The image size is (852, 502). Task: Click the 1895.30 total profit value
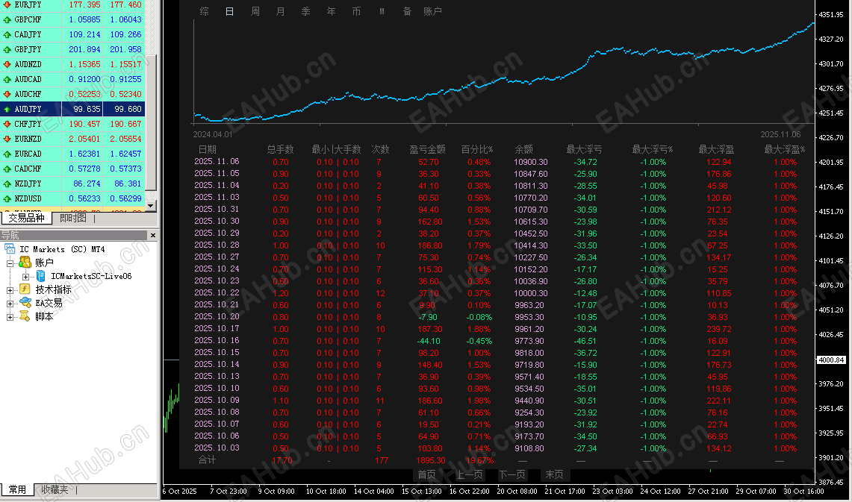(430, 460)
